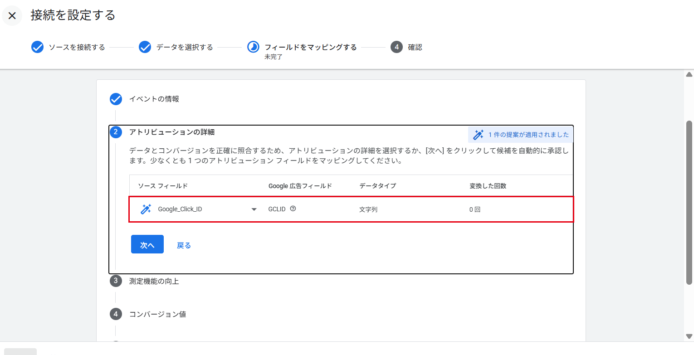Click the 次へ button

click(147, 244)
